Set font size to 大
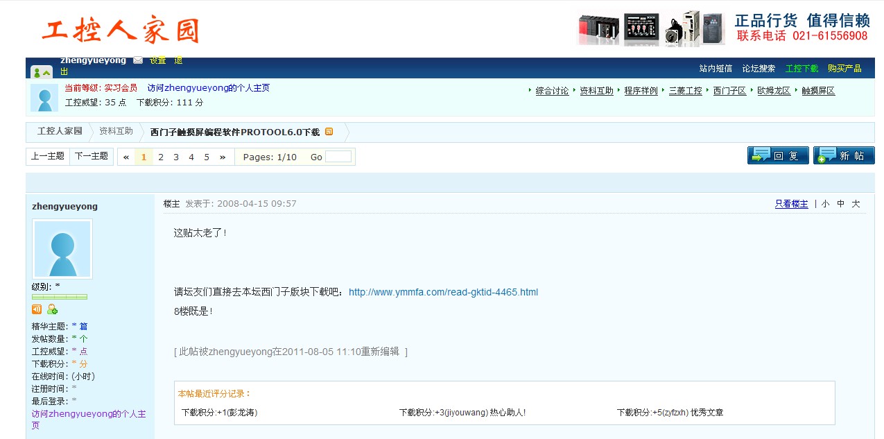The width and height of the screenshot is (884, 439). (856, 204)
